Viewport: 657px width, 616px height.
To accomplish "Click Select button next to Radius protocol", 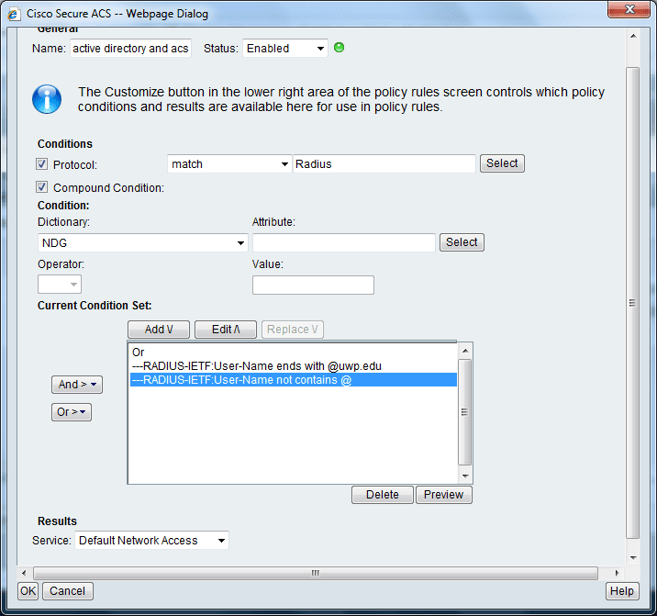I will tap(502, 163).
